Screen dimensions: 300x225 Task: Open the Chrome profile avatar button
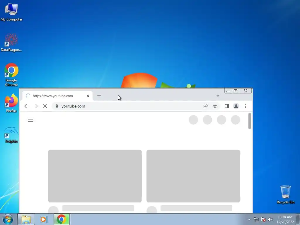[x=236, y=106]
